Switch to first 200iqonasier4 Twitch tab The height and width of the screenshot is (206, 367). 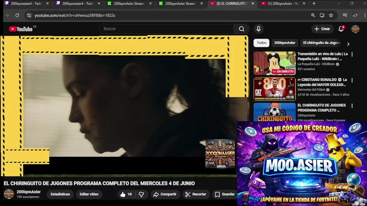(26, 3)
